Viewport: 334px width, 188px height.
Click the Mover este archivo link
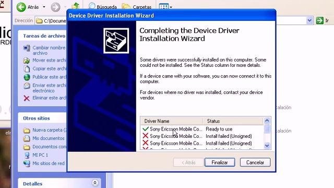[49, 61]
